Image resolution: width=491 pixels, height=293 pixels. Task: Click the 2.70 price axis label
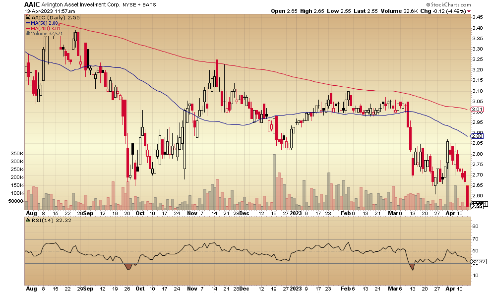(478, 175)
